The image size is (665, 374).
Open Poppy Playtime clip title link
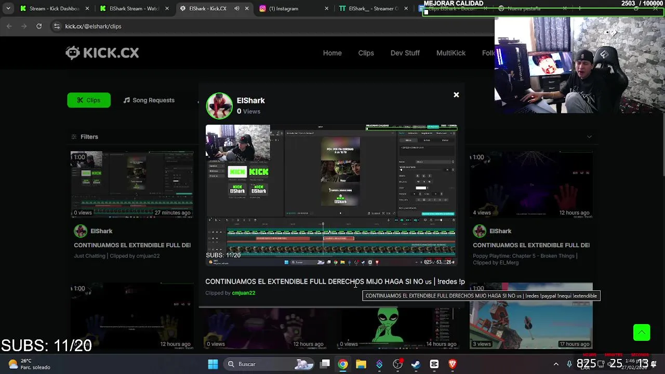tap(531, 245)
